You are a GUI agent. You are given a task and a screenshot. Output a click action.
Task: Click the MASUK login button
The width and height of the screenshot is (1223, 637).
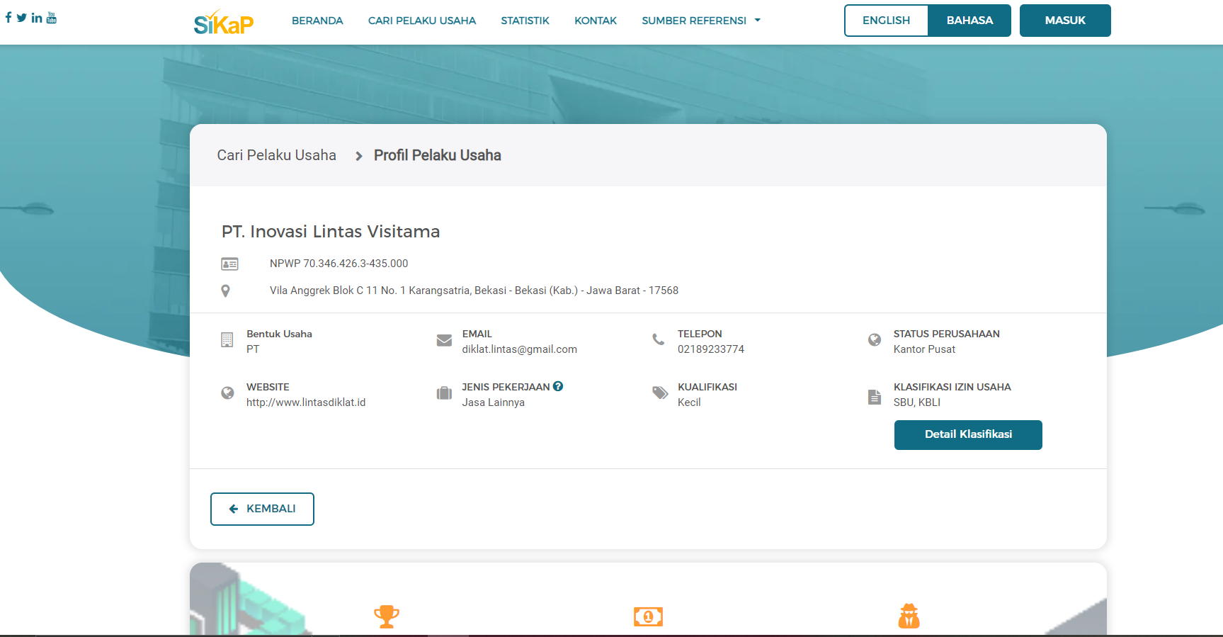coord(1065,21)
